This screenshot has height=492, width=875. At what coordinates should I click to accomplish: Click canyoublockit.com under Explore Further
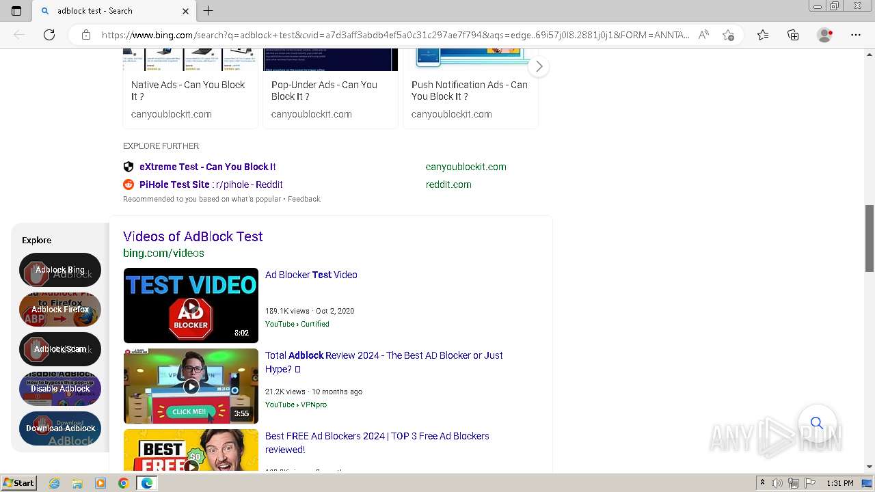(x=466, y=167)
